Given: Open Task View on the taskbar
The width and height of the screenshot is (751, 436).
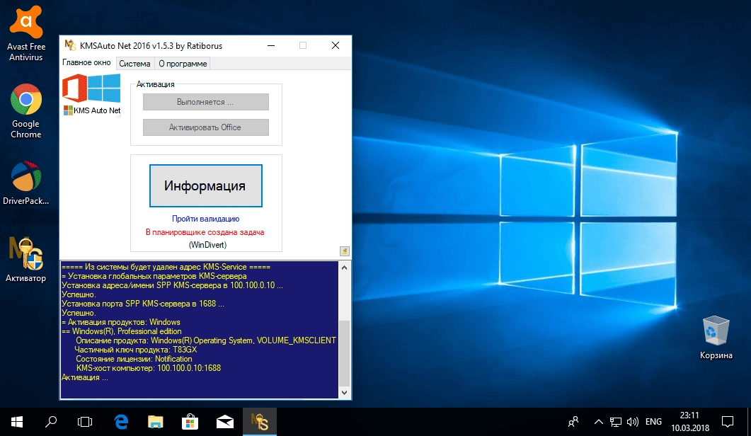Looking at the screenshot, I should click(85, 422).
